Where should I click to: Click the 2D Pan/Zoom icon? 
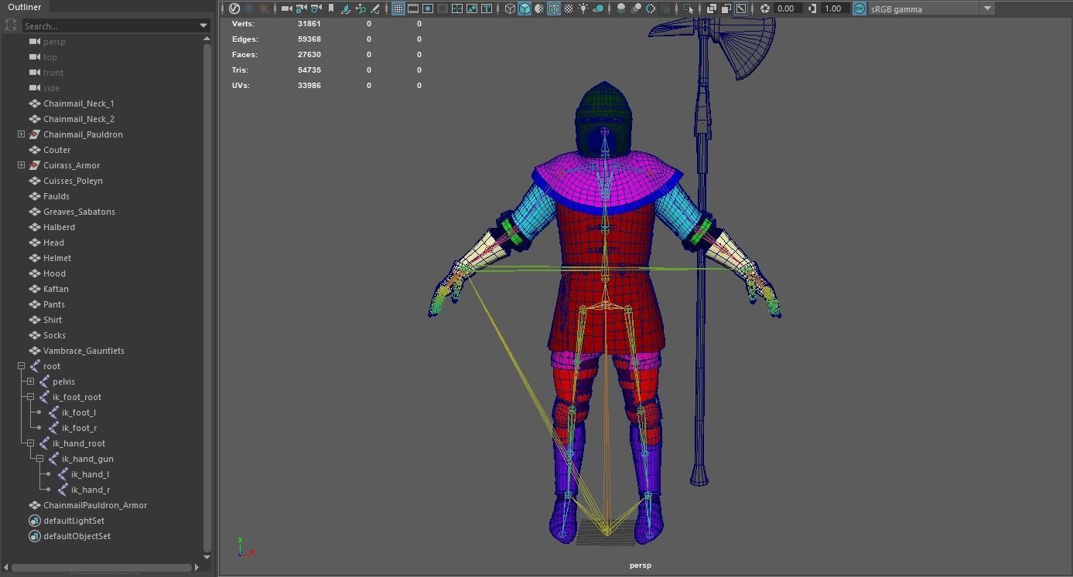(361, 8)
